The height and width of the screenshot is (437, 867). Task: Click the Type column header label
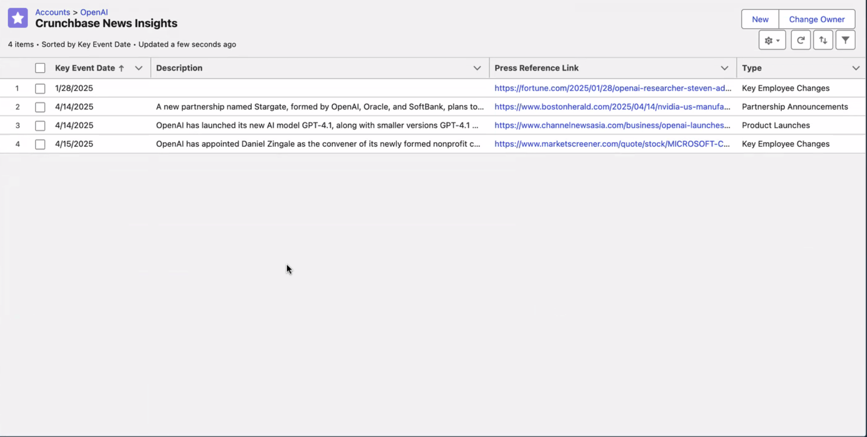(x=751, y=68)
